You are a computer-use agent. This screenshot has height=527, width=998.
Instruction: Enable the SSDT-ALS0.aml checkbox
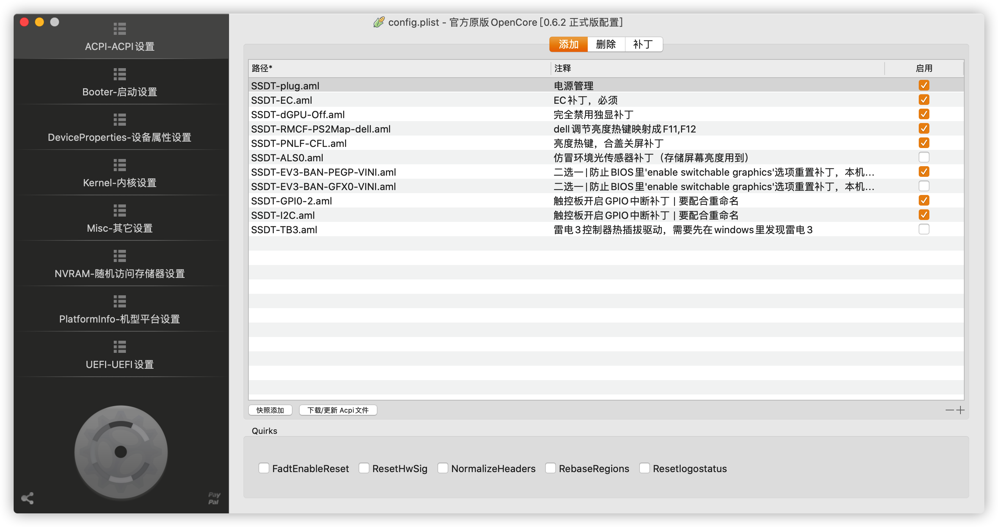click(x=924, y=157)
